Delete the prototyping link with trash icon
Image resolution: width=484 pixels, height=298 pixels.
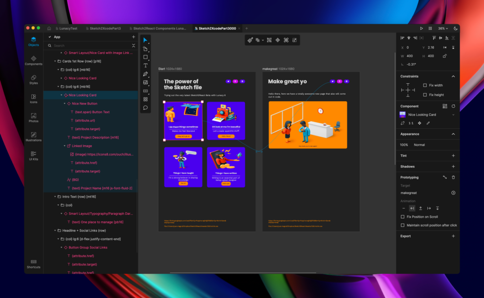(453, 177)
